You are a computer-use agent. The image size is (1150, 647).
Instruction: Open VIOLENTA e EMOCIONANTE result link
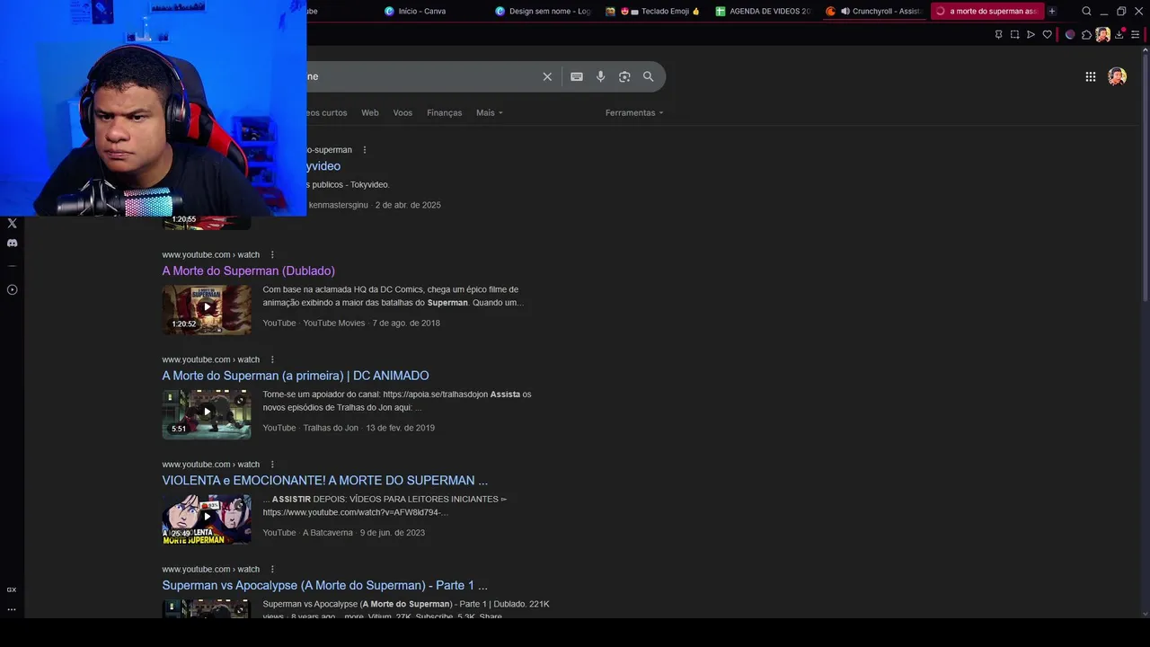click(325, 481)
